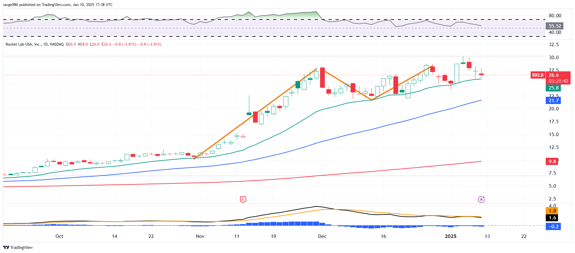Screen dimensions: 575x253
Task: Click the TradingView logo at bottom left
Action: (x=18, y=247)
